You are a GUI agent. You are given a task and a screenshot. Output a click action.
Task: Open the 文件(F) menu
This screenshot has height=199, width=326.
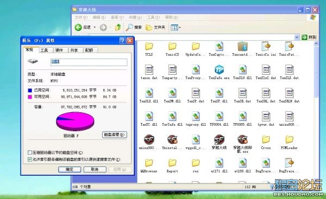click(81, 17)
